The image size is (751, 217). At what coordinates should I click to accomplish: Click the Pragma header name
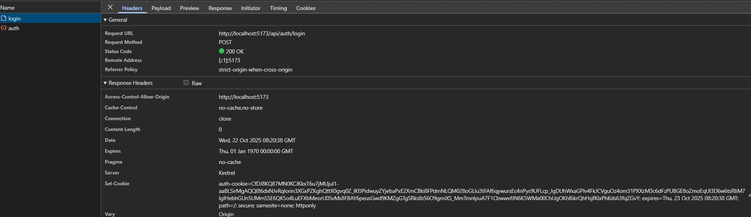click(x=113, y=162)
